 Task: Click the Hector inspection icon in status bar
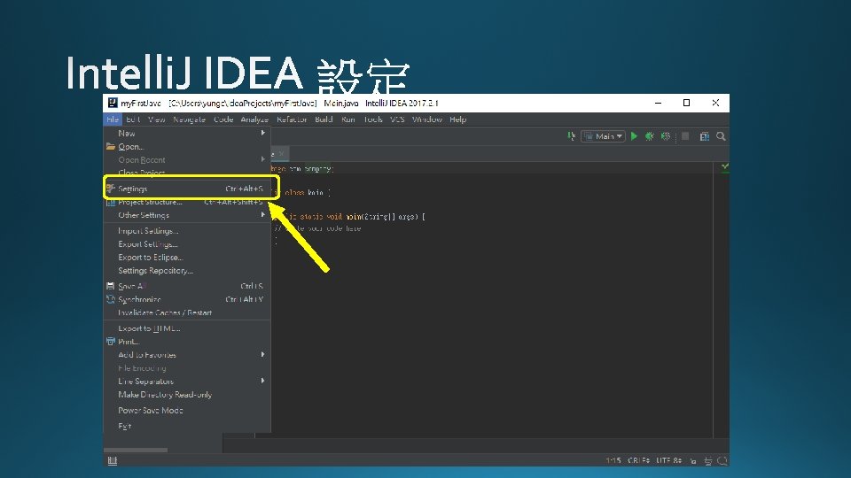(707, 460)
